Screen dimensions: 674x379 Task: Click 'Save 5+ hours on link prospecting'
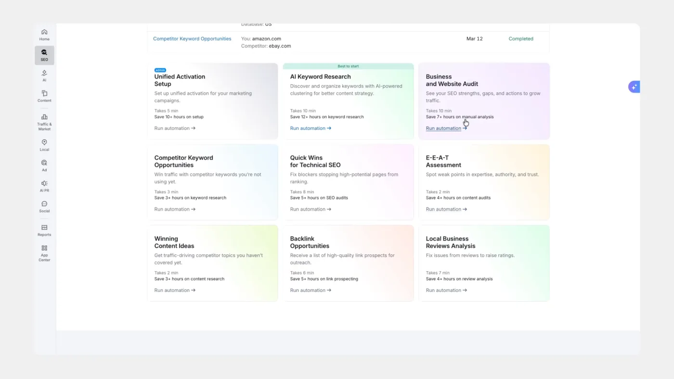click(x=324, y=278)
